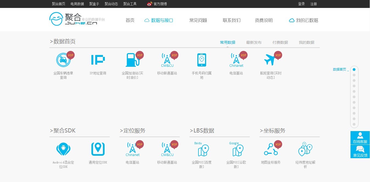Open the IP地址查询 icon

coord(98,60)
